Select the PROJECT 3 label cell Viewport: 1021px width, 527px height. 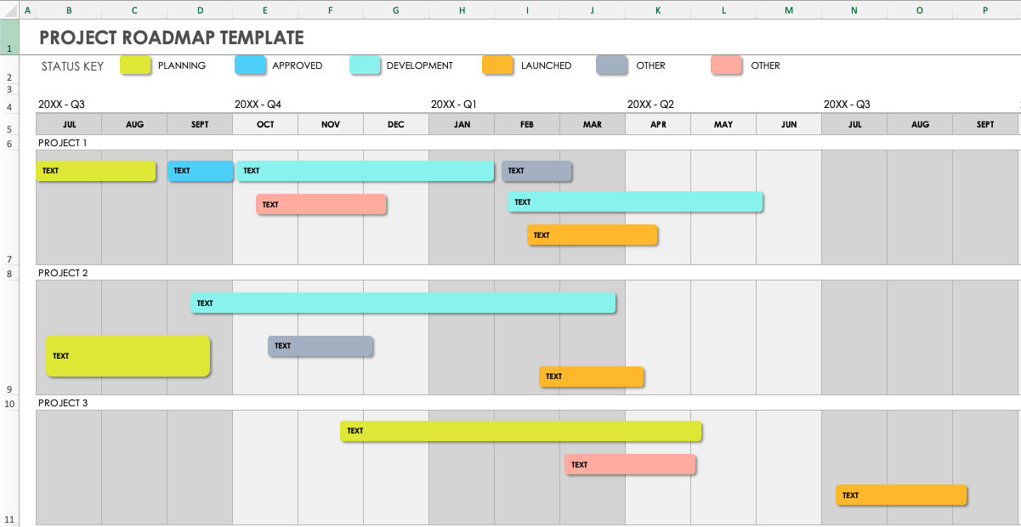(x=60, y=402)
